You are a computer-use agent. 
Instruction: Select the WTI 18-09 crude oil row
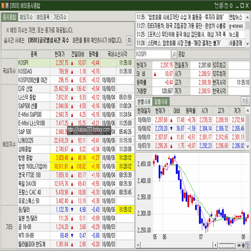(76, 236)
